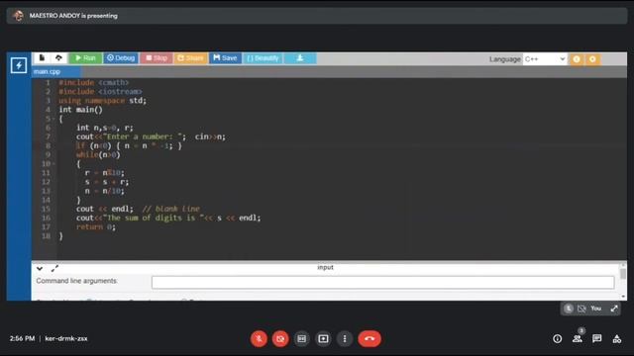Screen dimensions: 634x356
Task: Create a new file with the file icon
Action: pyautogui.click(x=42, y=58)
